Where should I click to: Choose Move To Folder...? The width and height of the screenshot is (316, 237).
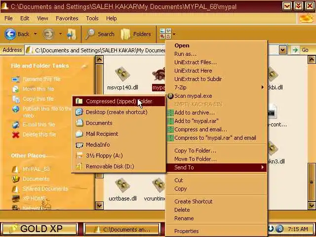(x=216, y=159)
